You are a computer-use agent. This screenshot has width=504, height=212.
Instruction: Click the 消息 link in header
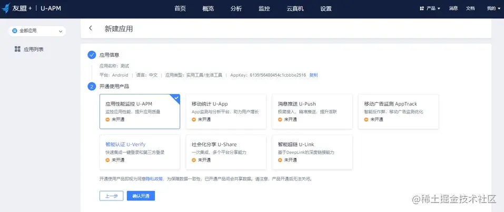453,8
